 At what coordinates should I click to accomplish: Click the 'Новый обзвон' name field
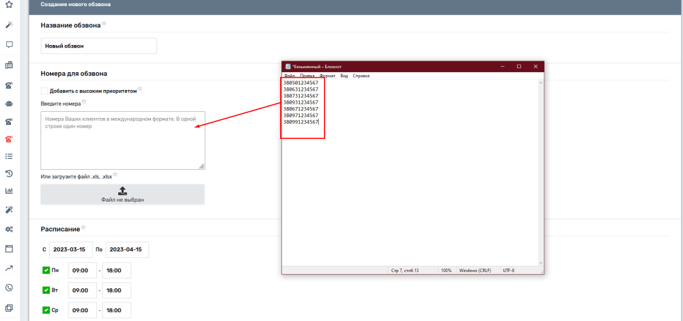click(x=99, y=46)
